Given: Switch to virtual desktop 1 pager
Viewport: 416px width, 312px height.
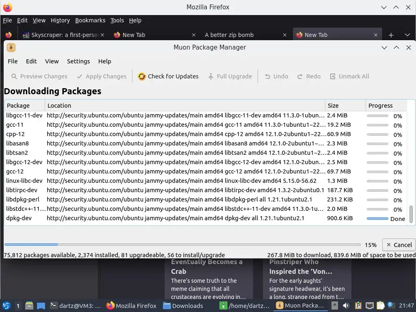Looking at the screenshot, I should point(18,306).
